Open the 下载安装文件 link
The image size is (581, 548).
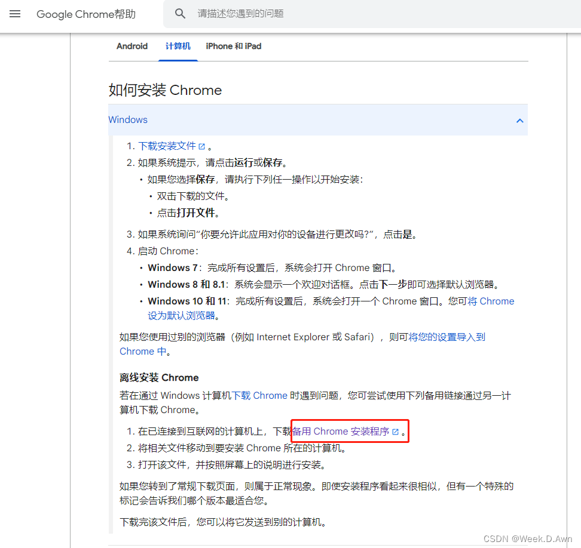pos(167,146)
